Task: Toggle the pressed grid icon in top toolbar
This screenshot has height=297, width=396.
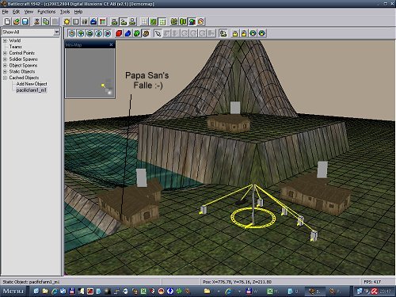Action: click(162, 21)
